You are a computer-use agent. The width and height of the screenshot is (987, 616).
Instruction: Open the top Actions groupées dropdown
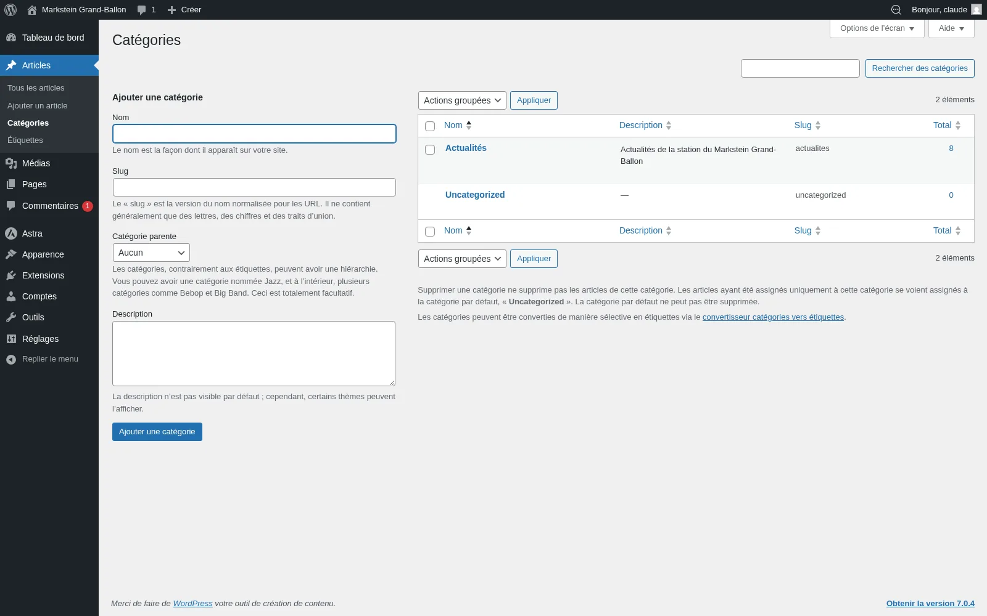click(x=462, y=100)
